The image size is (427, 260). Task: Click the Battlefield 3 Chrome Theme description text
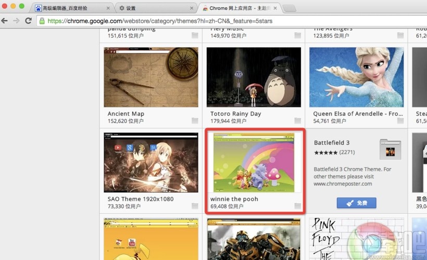click(353, 176)
